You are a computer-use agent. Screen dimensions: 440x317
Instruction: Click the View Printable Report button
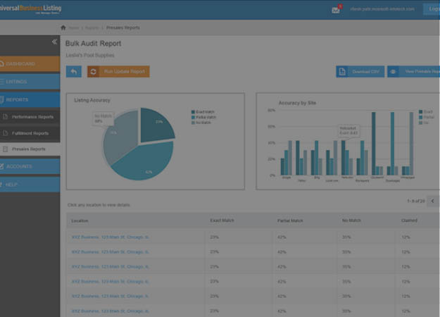pyautogui.click(x=414, y=72)
